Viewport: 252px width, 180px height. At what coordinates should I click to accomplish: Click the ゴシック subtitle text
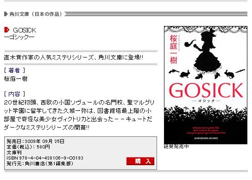pos(19,37)
